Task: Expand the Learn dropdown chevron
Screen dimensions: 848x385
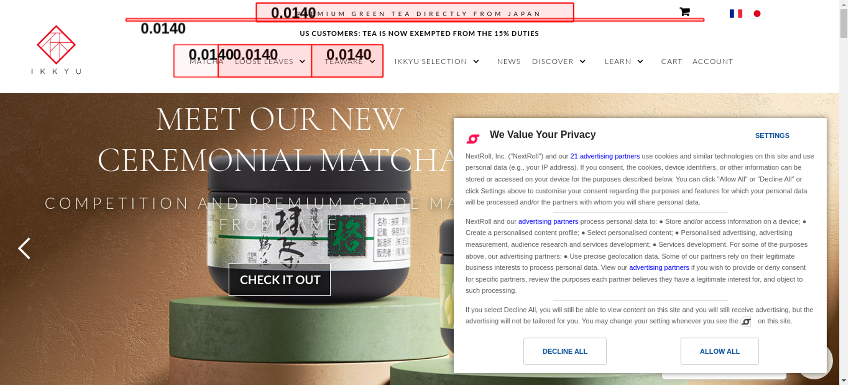Action: click(640, 61)
